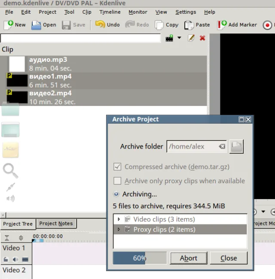Click the Add Clip filmstrip icon
Screen dimensions: 275x279
click(x=169, y=38)
